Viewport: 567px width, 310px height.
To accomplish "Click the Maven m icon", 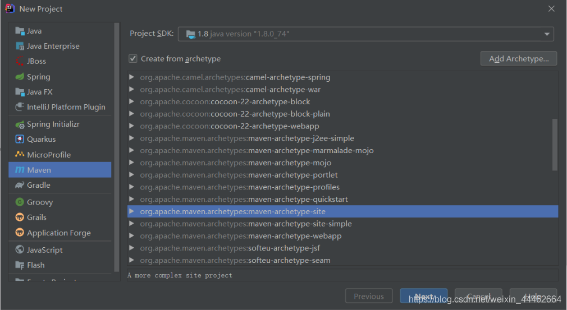I will 20,170.
